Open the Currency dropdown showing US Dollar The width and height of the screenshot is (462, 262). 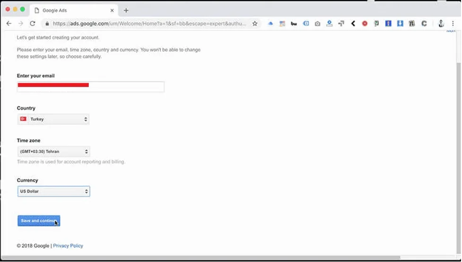53,191
